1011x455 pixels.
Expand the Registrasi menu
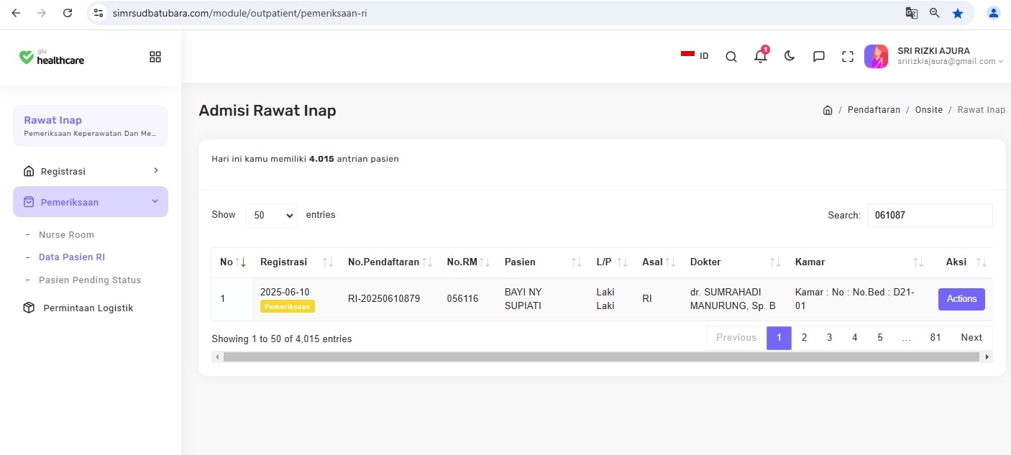(x=91, y=171)
